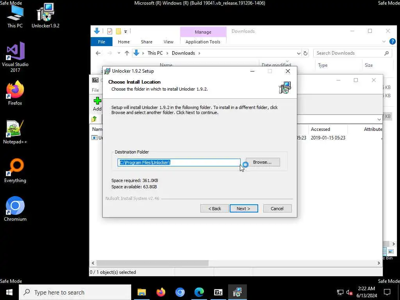This screenshot has height=300, width=400.
Task: Switch to Unlocker setup taskbar button
Action: [237, 292]
